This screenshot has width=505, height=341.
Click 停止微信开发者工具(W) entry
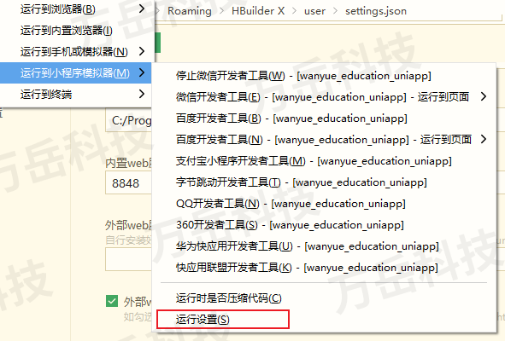[324, 76]
